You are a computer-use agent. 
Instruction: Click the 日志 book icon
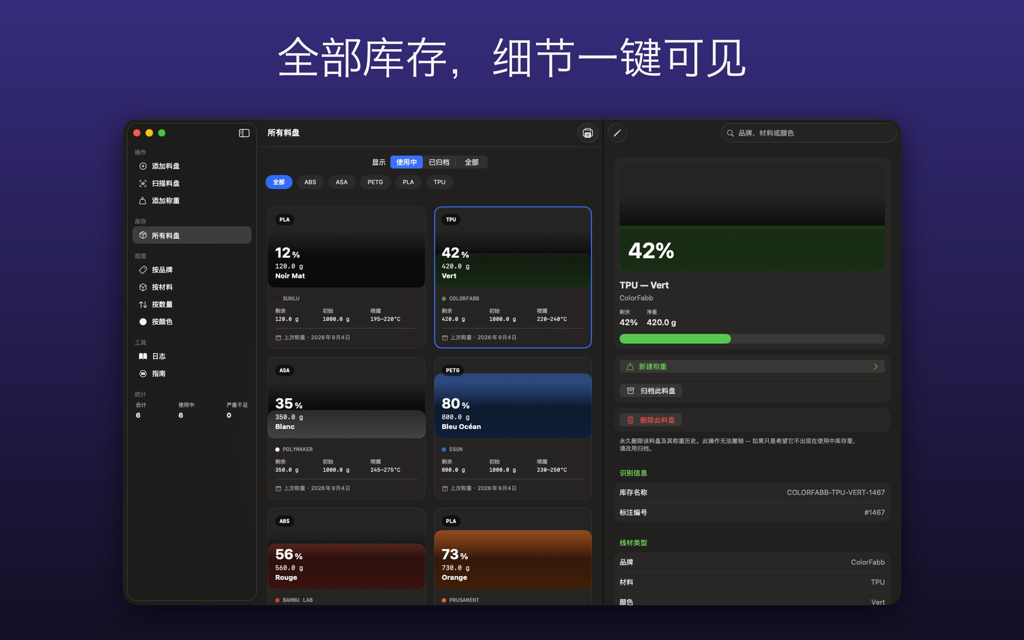coord(143,356)
